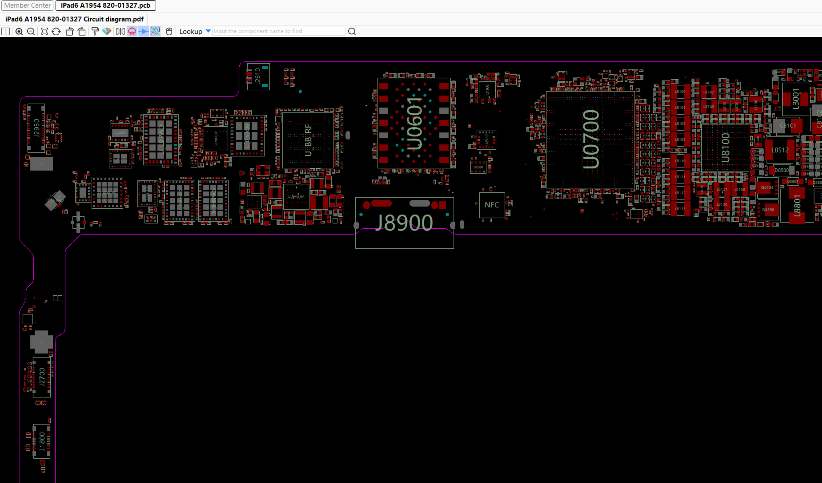This screenshot has width=822, height=483.
Task: Click the refresh view icon
Action: 56,32
